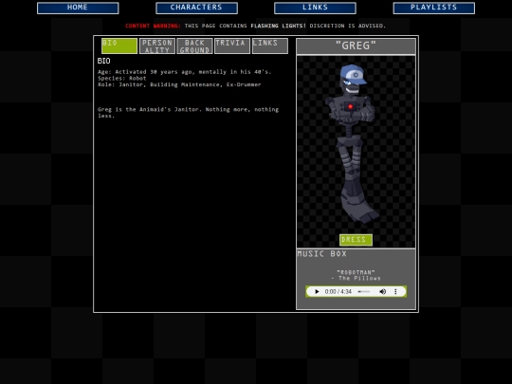Click the 0:00 / 4:34 time display
The width and height of the screenshot is (512, 384).
click(x=338, y=292)
